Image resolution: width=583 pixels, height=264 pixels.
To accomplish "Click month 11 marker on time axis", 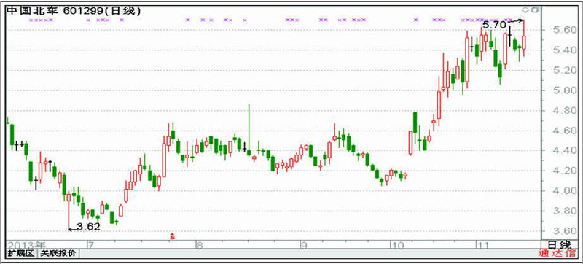I will click(483, 246).
